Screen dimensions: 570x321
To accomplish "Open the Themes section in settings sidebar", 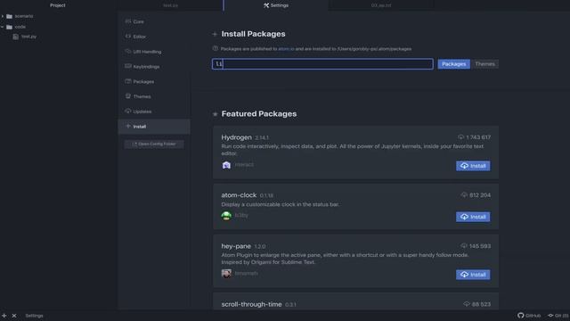I will 154,96.
